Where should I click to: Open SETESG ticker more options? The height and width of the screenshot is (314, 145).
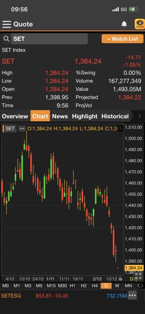point(132,296)
